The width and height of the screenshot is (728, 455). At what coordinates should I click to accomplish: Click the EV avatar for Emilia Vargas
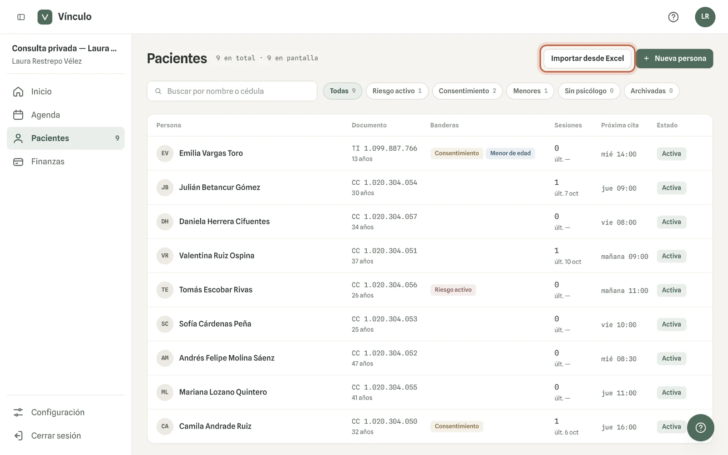pos(165,153)
